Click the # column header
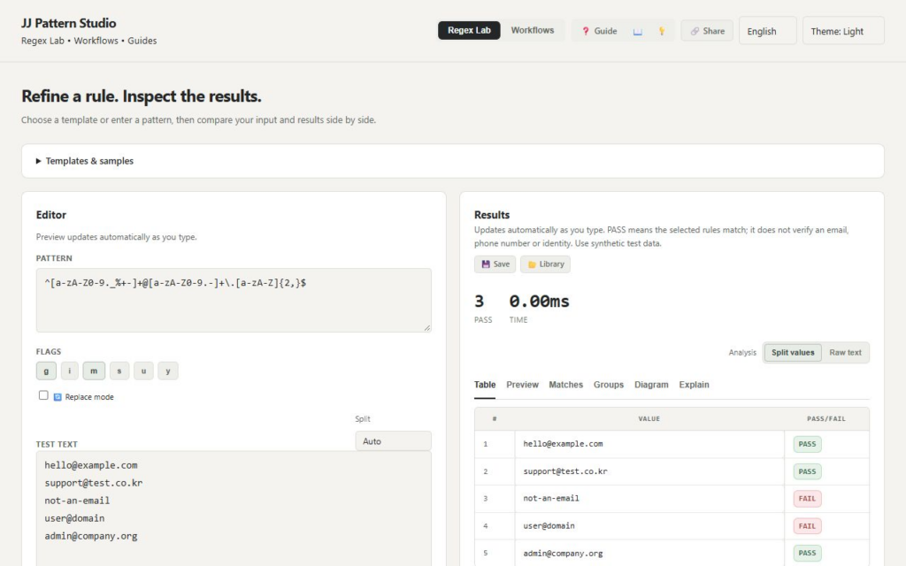 click(x=495, y=418)
